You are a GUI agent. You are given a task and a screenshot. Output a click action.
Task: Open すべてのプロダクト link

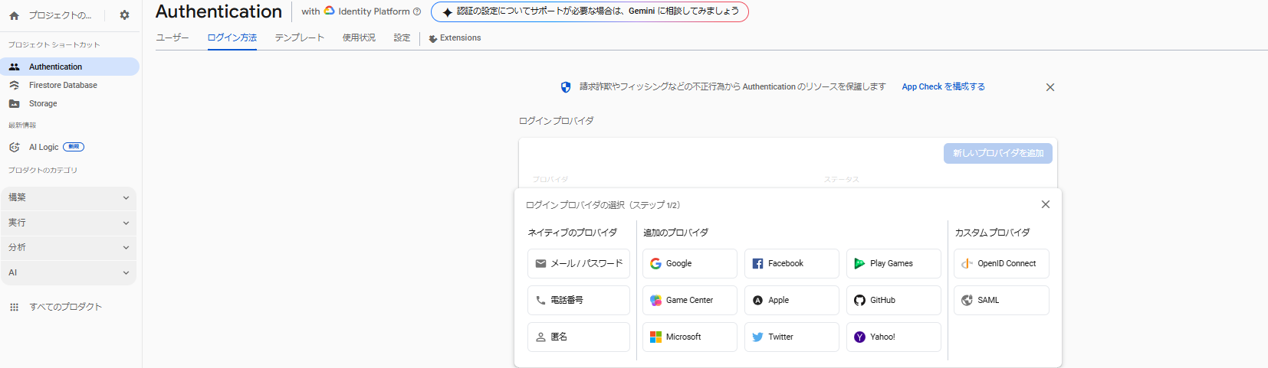pyautogui.click(x=65, y=307)
